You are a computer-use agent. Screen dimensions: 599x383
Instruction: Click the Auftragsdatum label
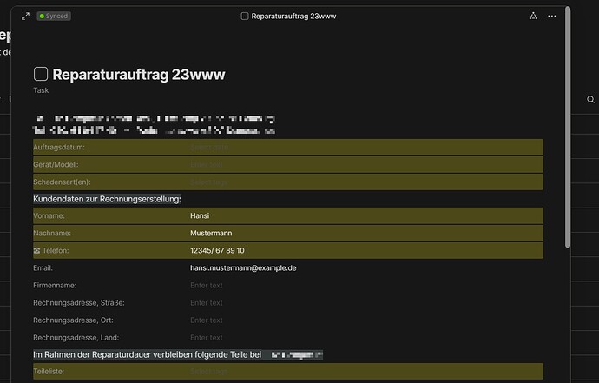(59, 147)
